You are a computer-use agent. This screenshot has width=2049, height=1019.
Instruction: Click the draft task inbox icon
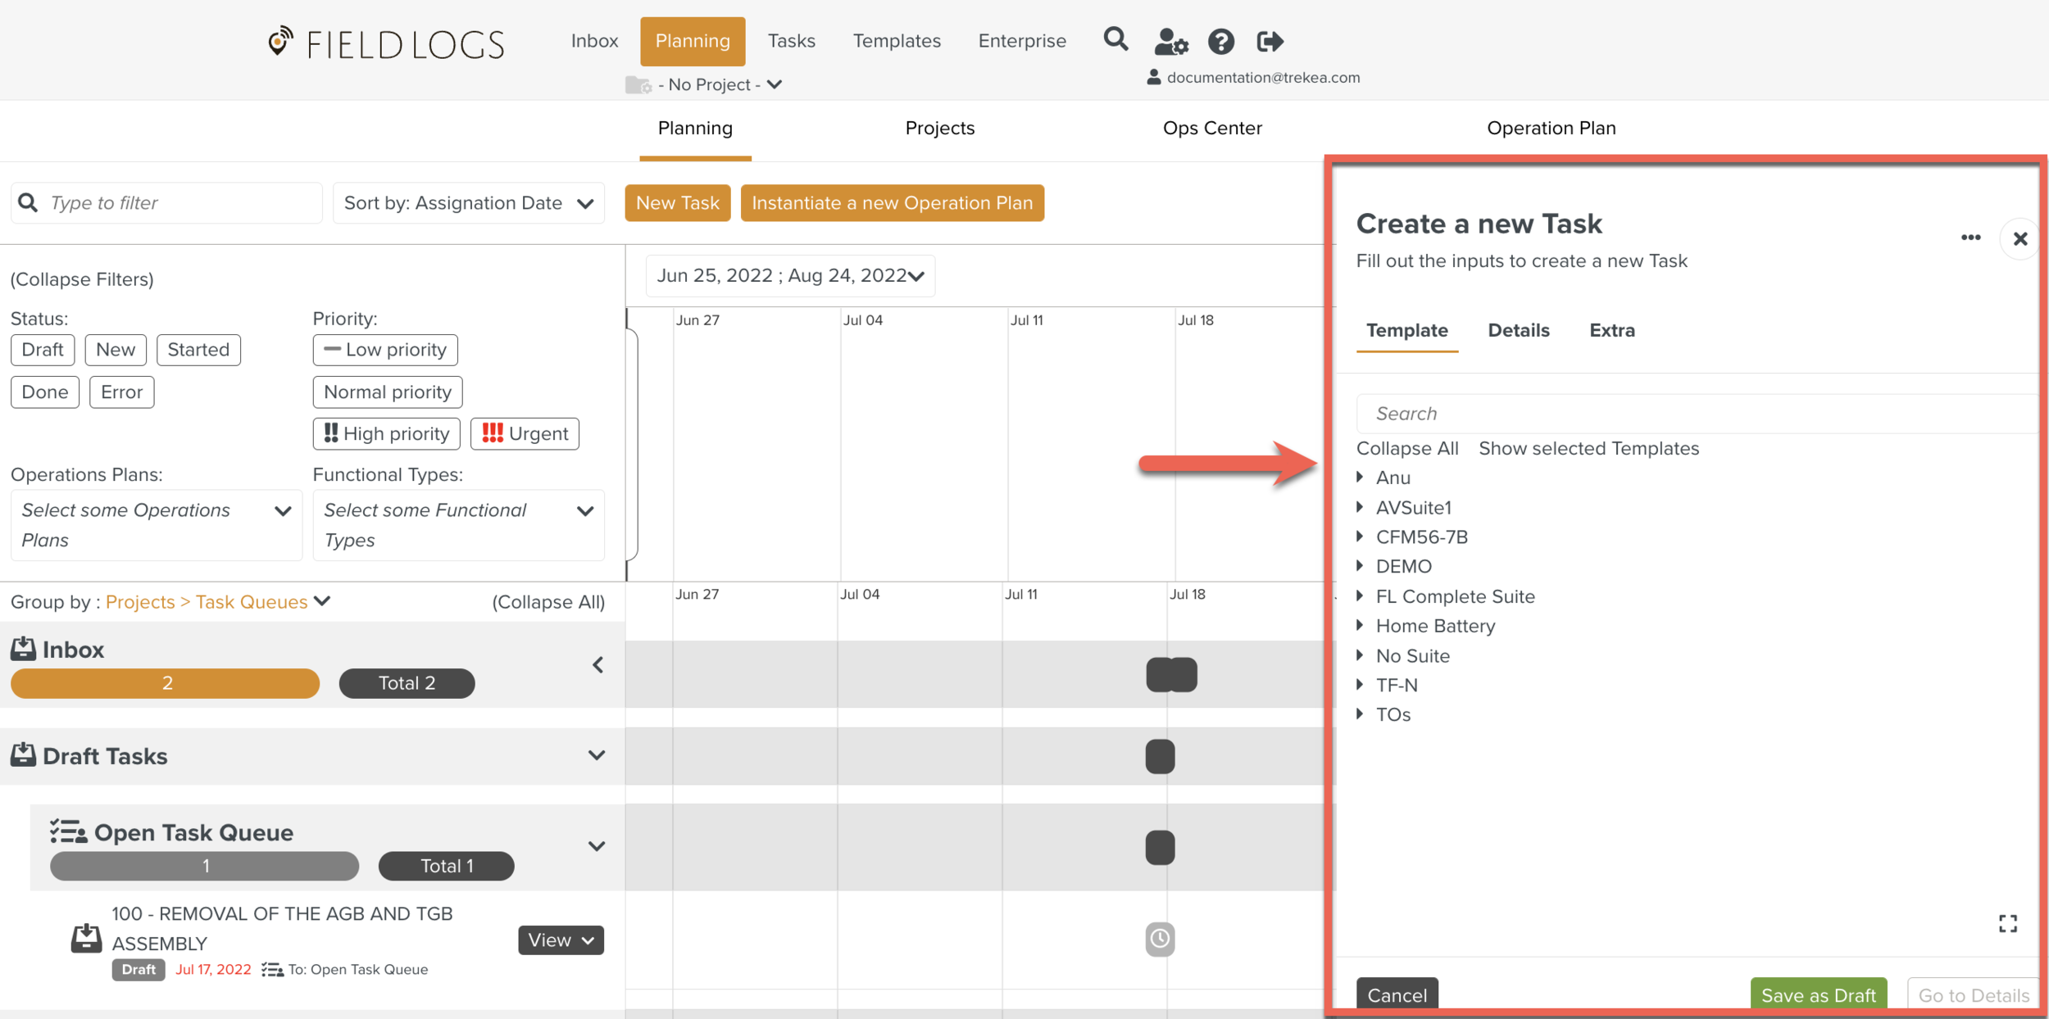pyautogui.click(x=86, y=938)
